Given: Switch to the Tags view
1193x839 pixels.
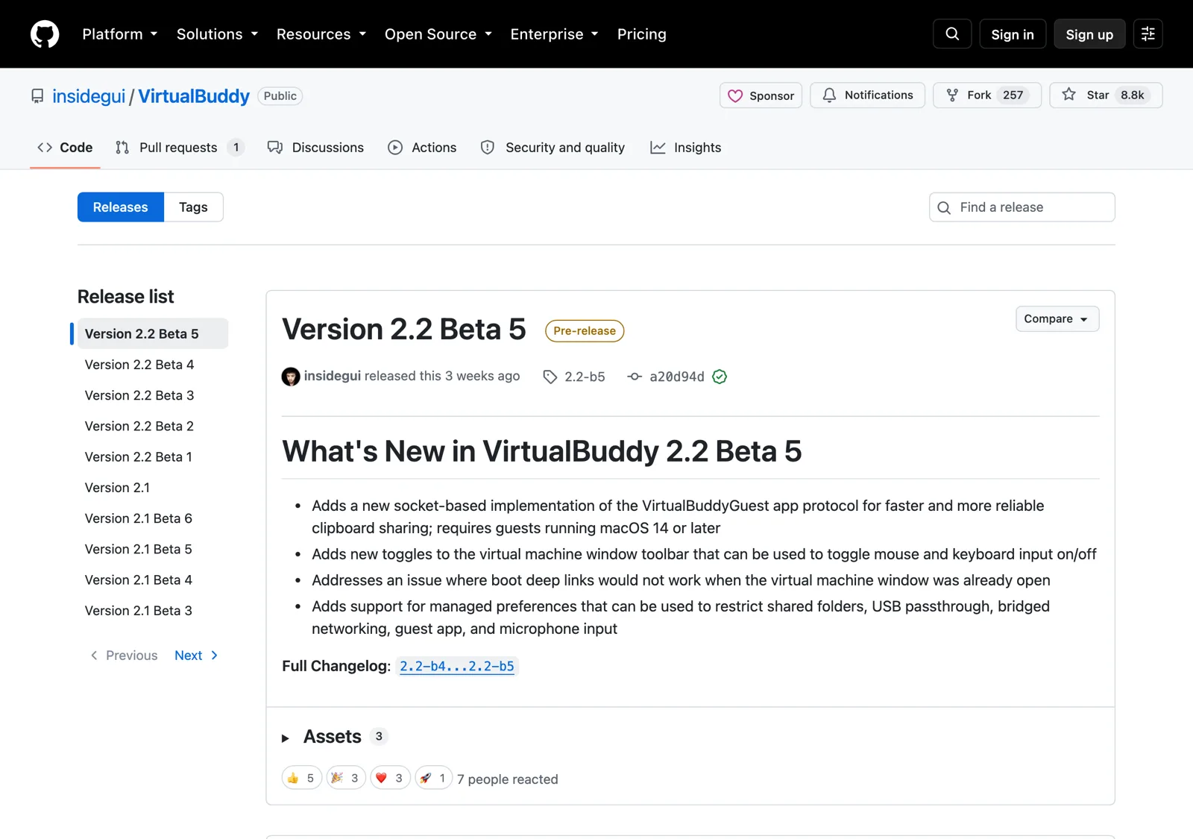Looking at the screenshot, I should click(x=193, y=207).
